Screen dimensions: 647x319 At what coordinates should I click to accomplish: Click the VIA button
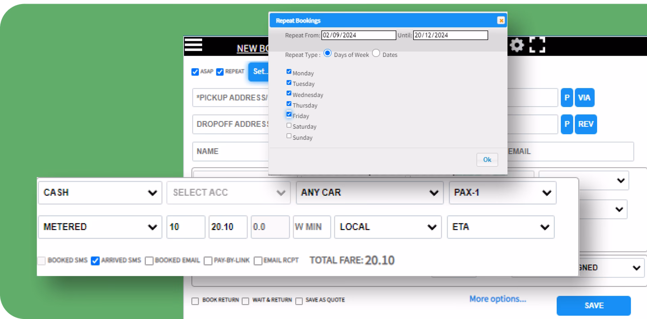(x=584, y=98)
